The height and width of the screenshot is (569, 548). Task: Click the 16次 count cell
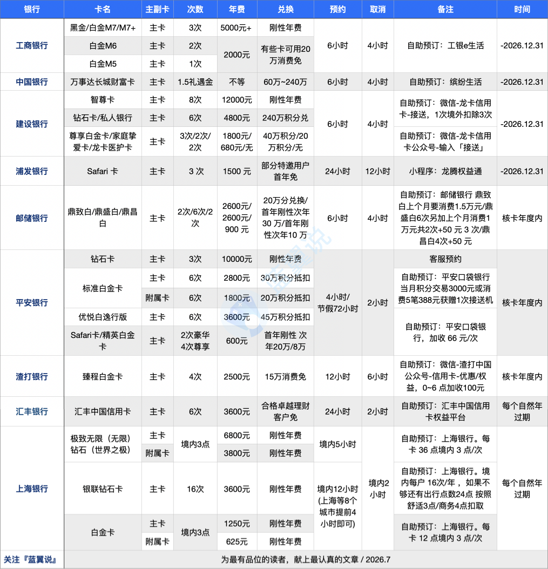click(x=195, y=489)
